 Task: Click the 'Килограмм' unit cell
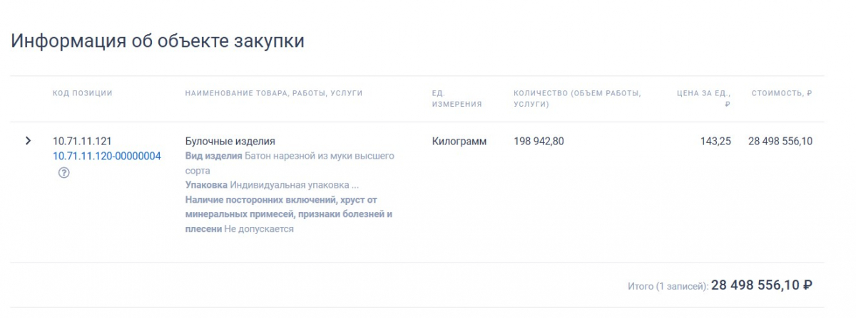coord(459,141)
